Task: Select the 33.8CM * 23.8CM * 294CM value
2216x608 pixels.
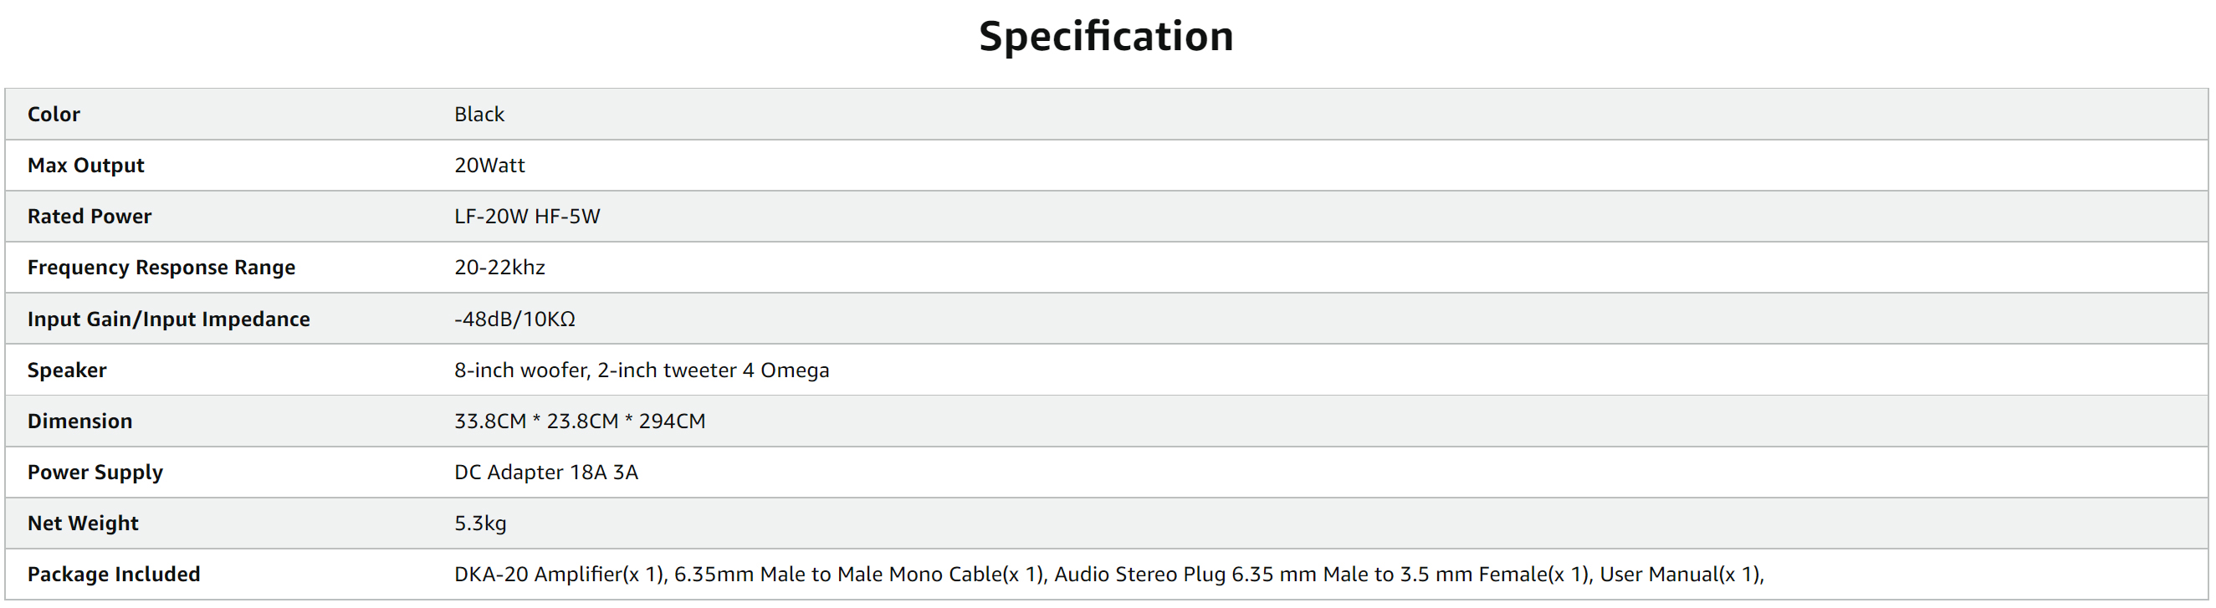Action: (580, 422)
